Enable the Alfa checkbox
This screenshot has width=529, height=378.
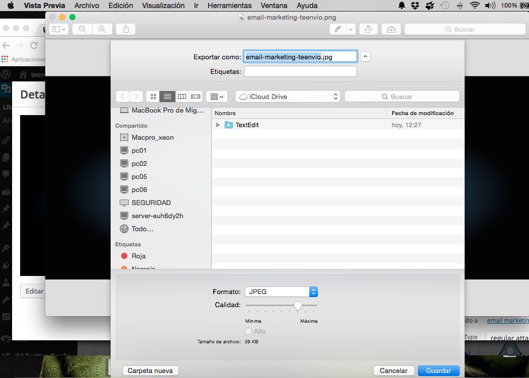pos(248,331)
